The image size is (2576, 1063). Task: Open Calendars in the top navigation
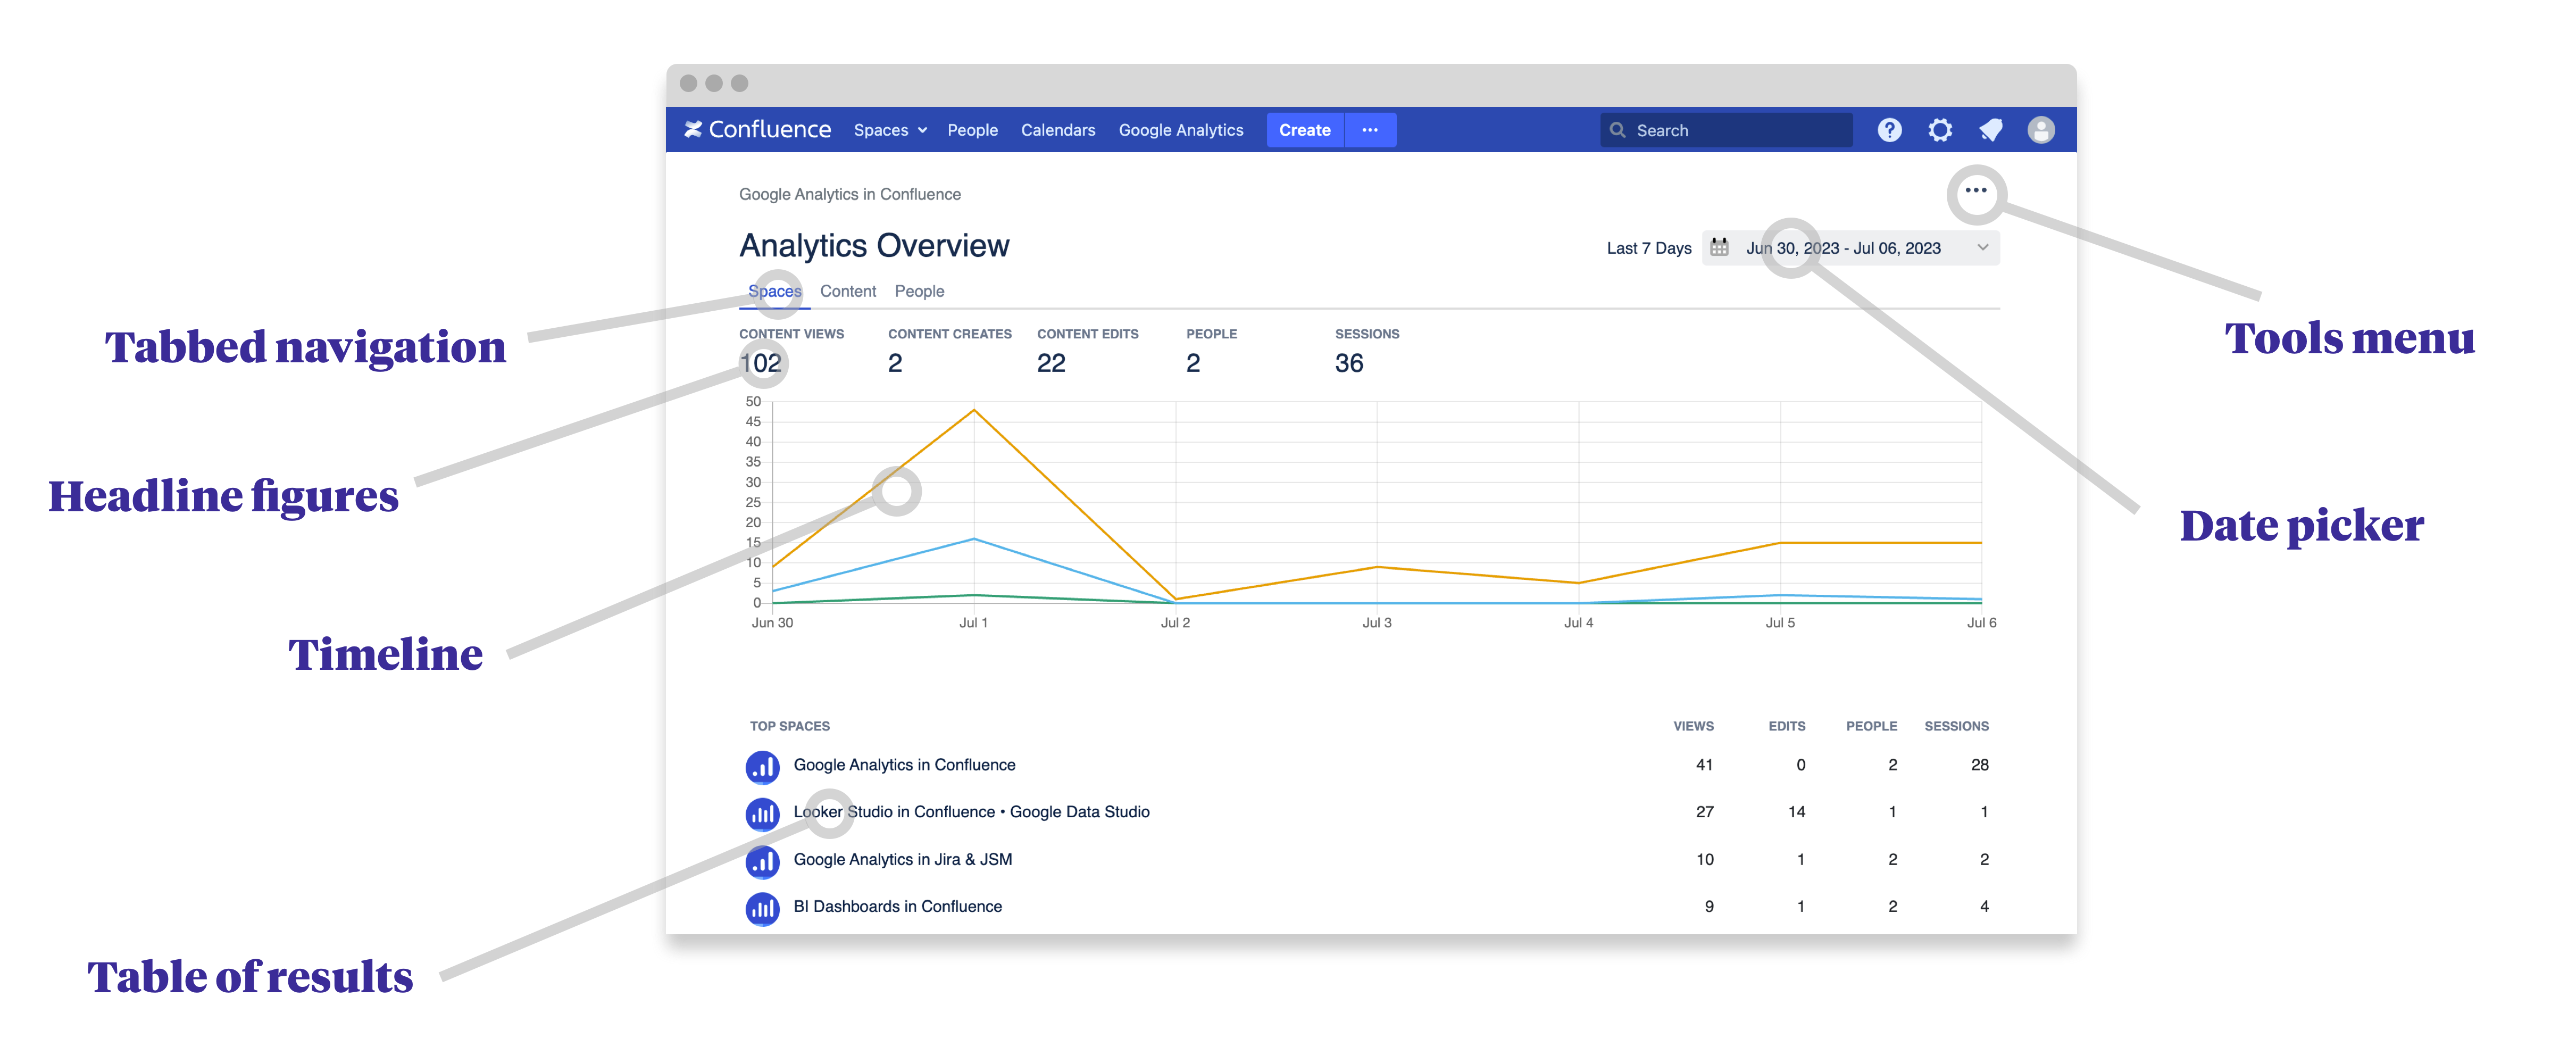[1057, 130]
